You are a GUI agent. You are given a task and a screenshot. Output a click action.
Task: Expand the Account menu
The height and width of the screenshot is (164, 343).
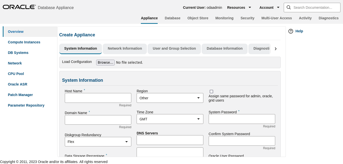point(269,8)
